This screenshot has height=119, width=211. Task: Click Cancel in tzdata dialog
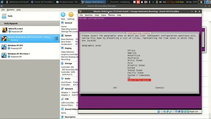pos(160,88)
